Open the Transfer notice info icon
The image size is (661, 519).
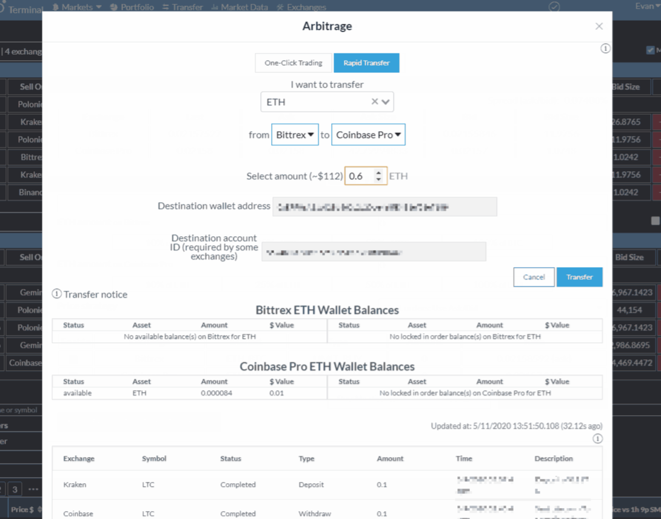56,294
